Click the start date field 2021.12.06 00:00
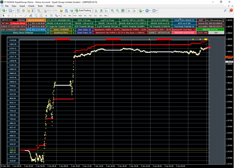 pyautogui.click(x=38, y=23)
